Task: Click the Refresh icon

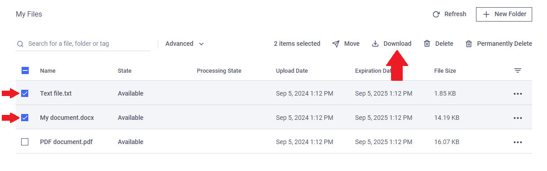Action: [x=436, y=14]
